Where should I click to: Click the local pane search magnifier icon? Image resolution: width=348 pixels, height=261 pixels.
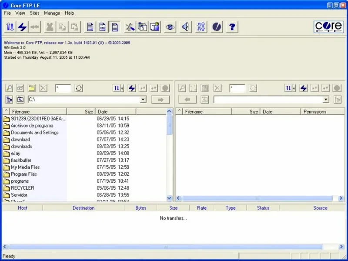point(9,88)
